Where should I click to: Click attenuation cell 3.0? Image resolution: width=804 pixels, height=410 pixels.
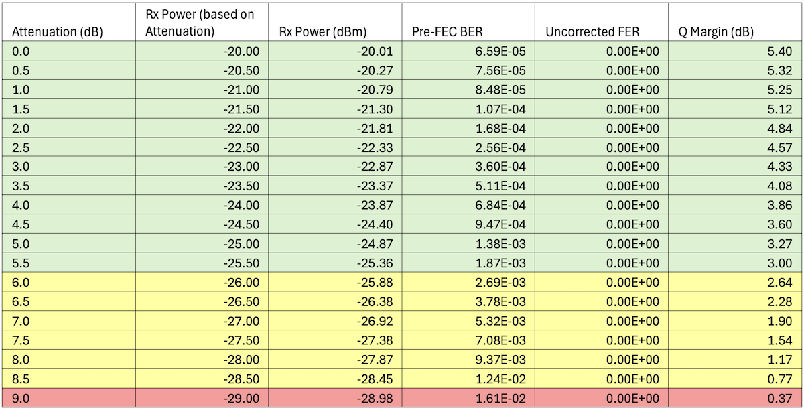click(x=68, y=166)
